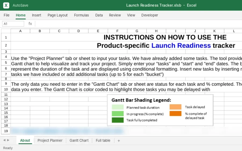Open the Insert ribbon tab
The image size is (242, 151).
coord(36,15)
